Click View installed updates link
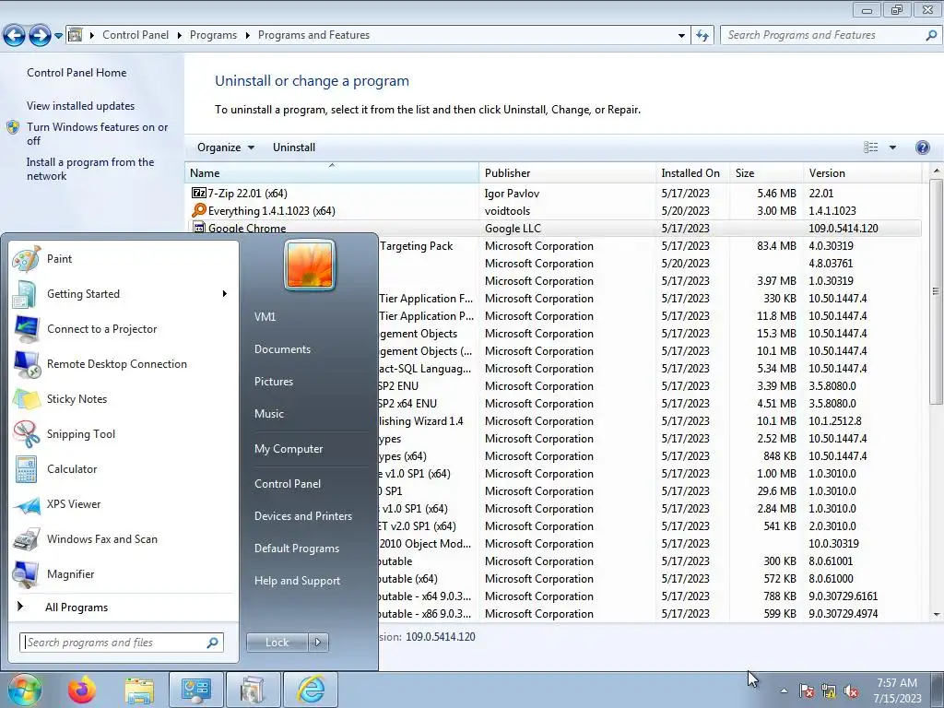The height and width of the screenshot is (708, 944). point(81,106)
